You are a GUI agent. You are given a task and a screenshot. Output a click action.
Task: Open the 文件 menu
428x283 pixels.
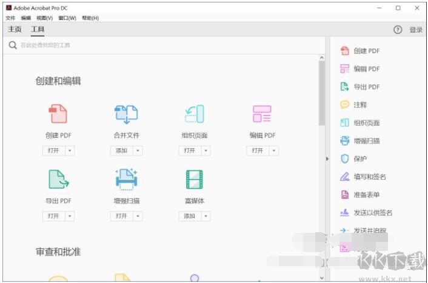click(10, 18)
